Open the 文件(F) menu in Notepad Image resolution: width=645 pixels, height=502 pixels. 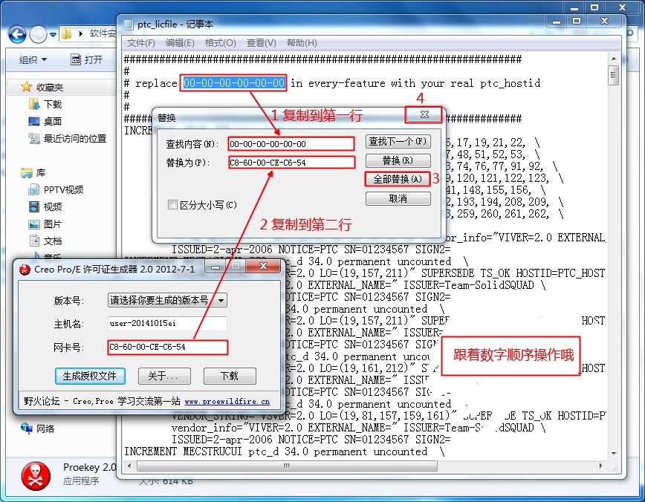pyautogui.click(x=140, y=43)
